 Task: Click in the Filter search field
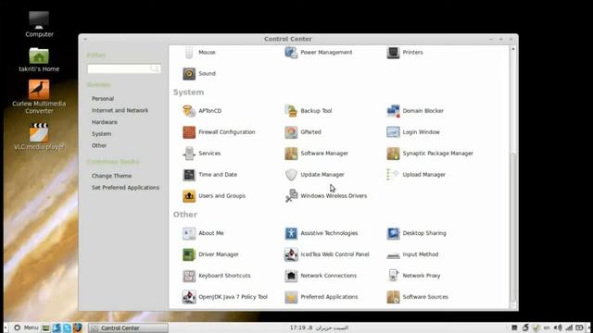[123, 68]
